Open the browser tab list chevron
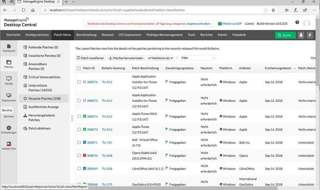 74,2
